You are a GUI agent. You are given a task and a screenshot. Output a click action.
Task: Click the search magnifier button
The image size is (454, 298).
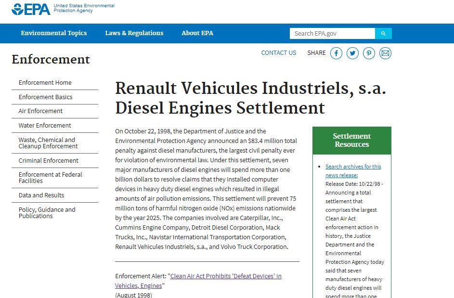click(383, 34)
